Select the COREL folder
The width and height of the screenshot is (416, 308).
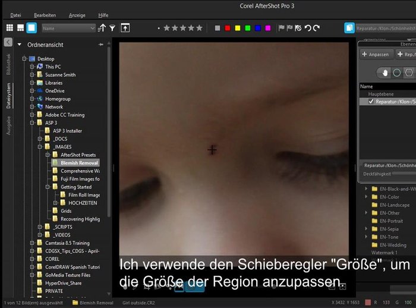point(52,259)
